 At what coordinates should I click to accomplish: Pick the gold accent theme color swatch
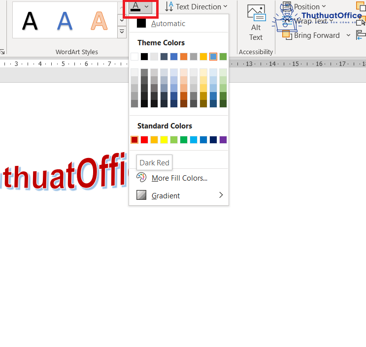[x=203, y=57]
